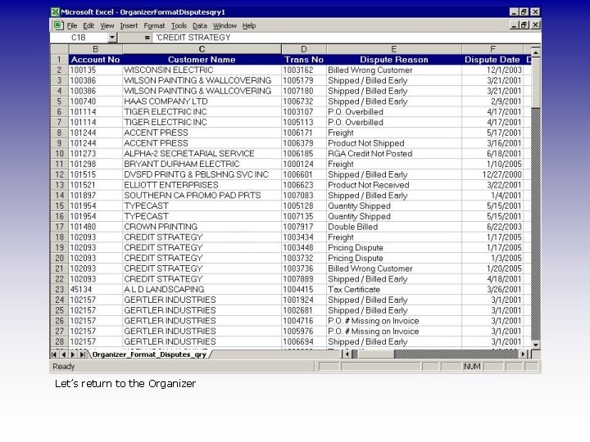Select row 2 header
590x442 pixels.
click(60, 70)
